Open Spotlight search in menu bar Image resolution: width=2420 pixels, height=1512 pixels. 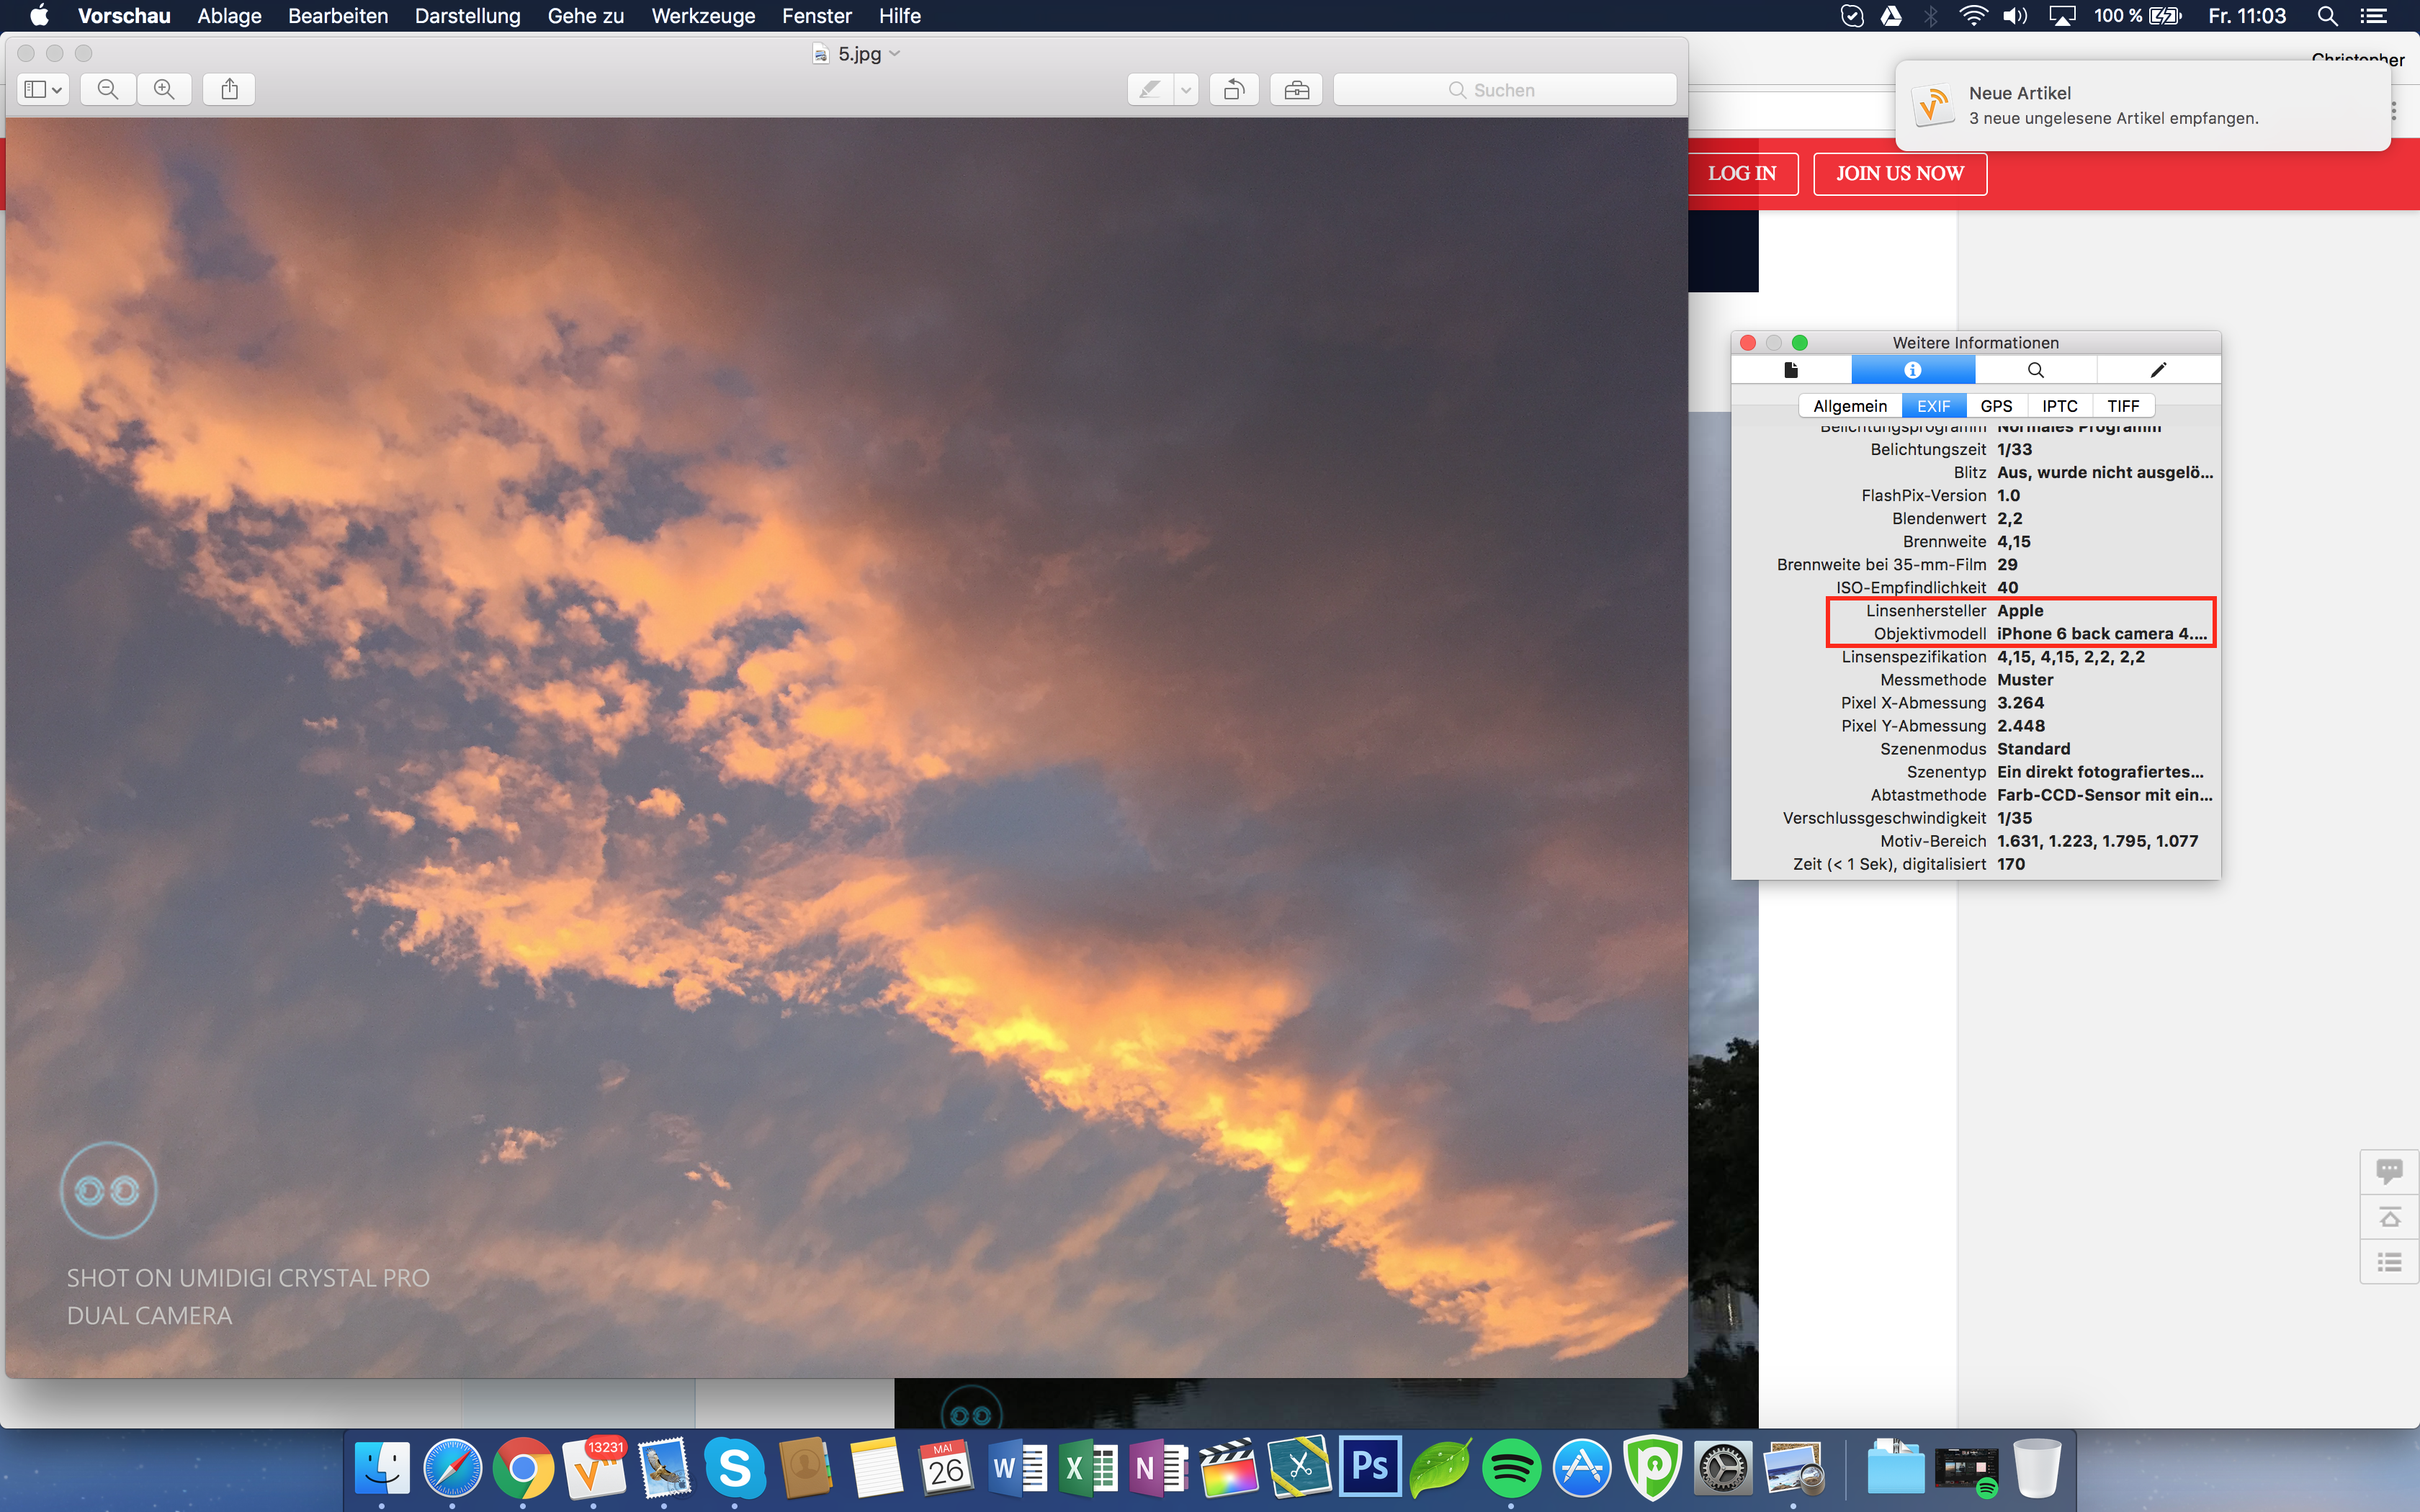point(2327,16)
